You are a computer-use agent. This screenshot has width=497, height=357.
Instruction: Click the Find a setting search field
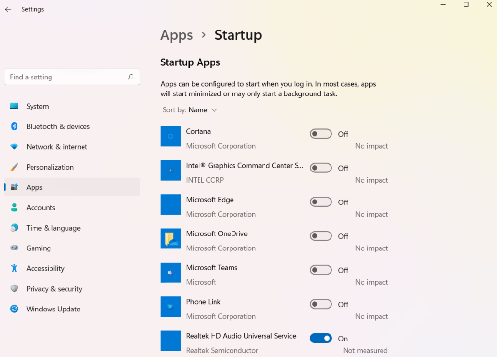(63, 77)
